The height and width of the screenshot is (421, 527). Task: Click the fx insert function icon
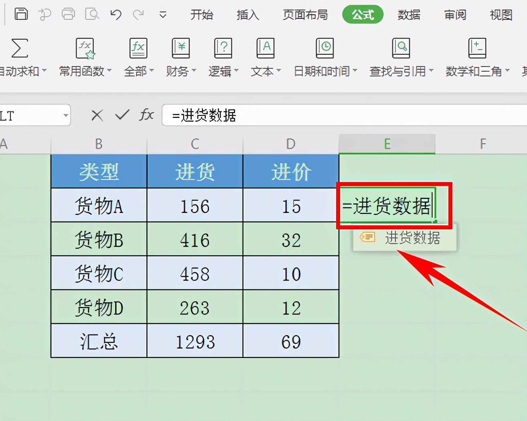pos(146,115)
